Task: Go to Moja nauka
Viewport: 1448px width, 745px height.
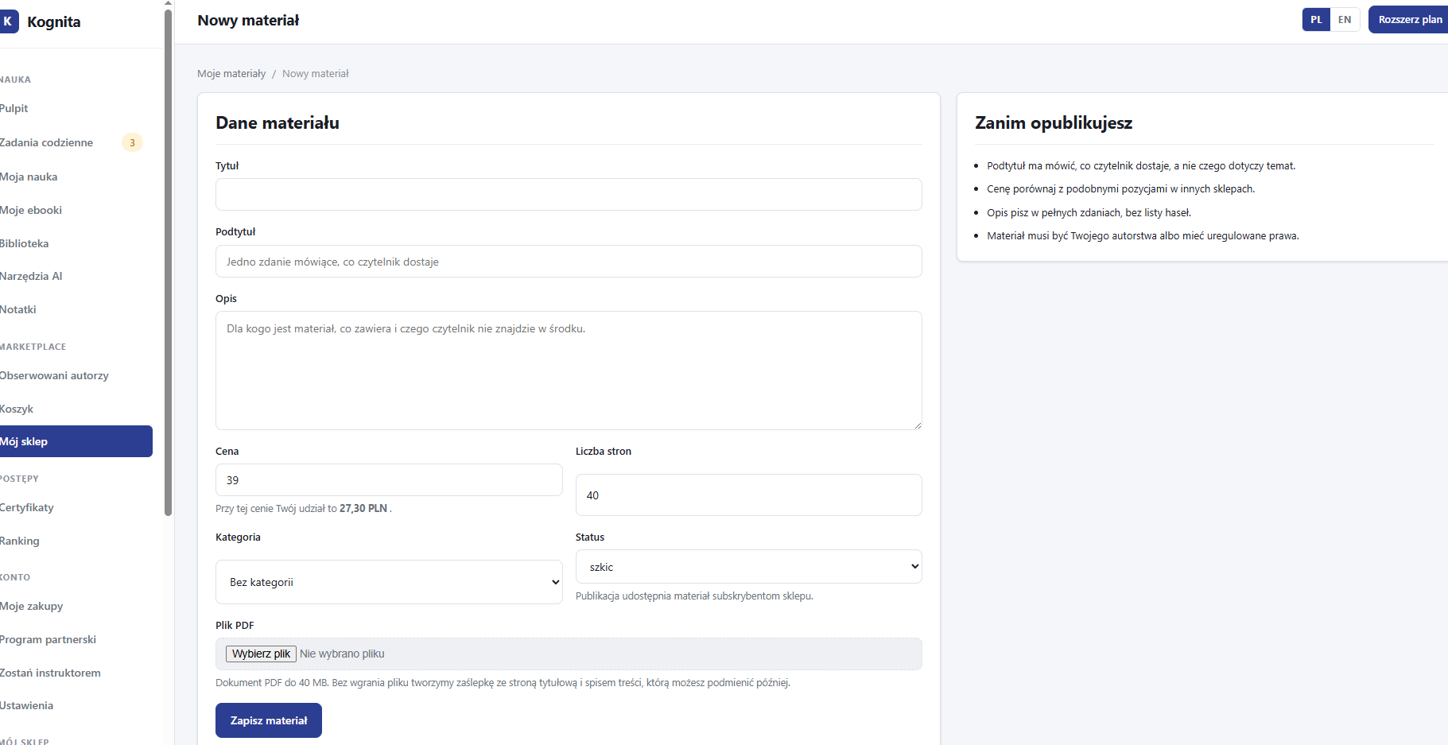Action: 29,177
